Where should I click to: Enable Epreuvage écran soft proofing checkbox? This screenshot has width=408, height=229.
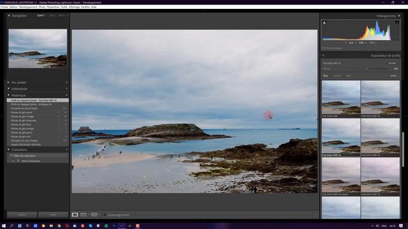pyautogui.click(x=105, y=215)
